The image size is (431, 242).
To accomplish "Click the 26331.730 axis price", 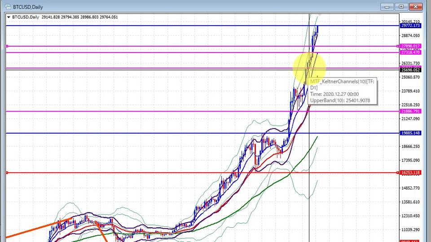I will (411, 63).
